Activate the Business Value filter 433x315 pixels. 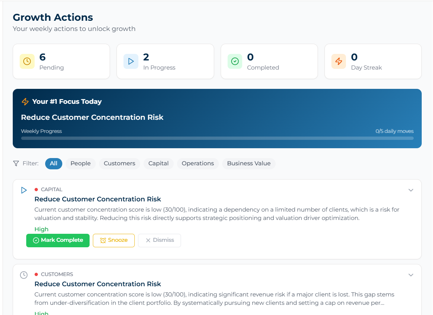249,164
